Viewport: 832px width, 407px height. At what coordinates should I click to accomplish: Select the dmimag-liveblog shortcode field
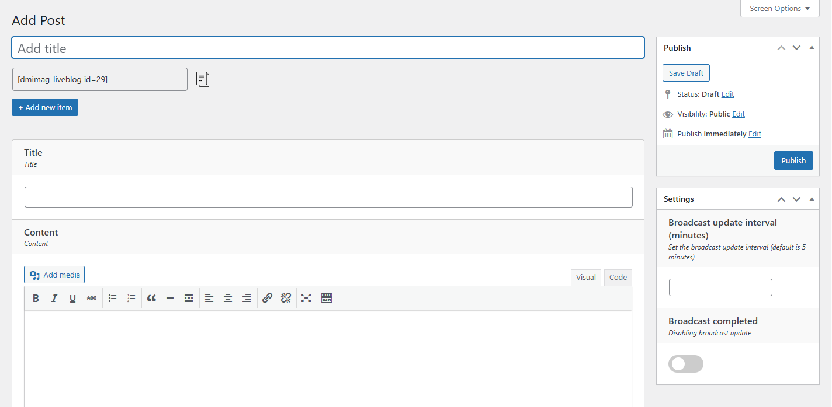(100, 79)
